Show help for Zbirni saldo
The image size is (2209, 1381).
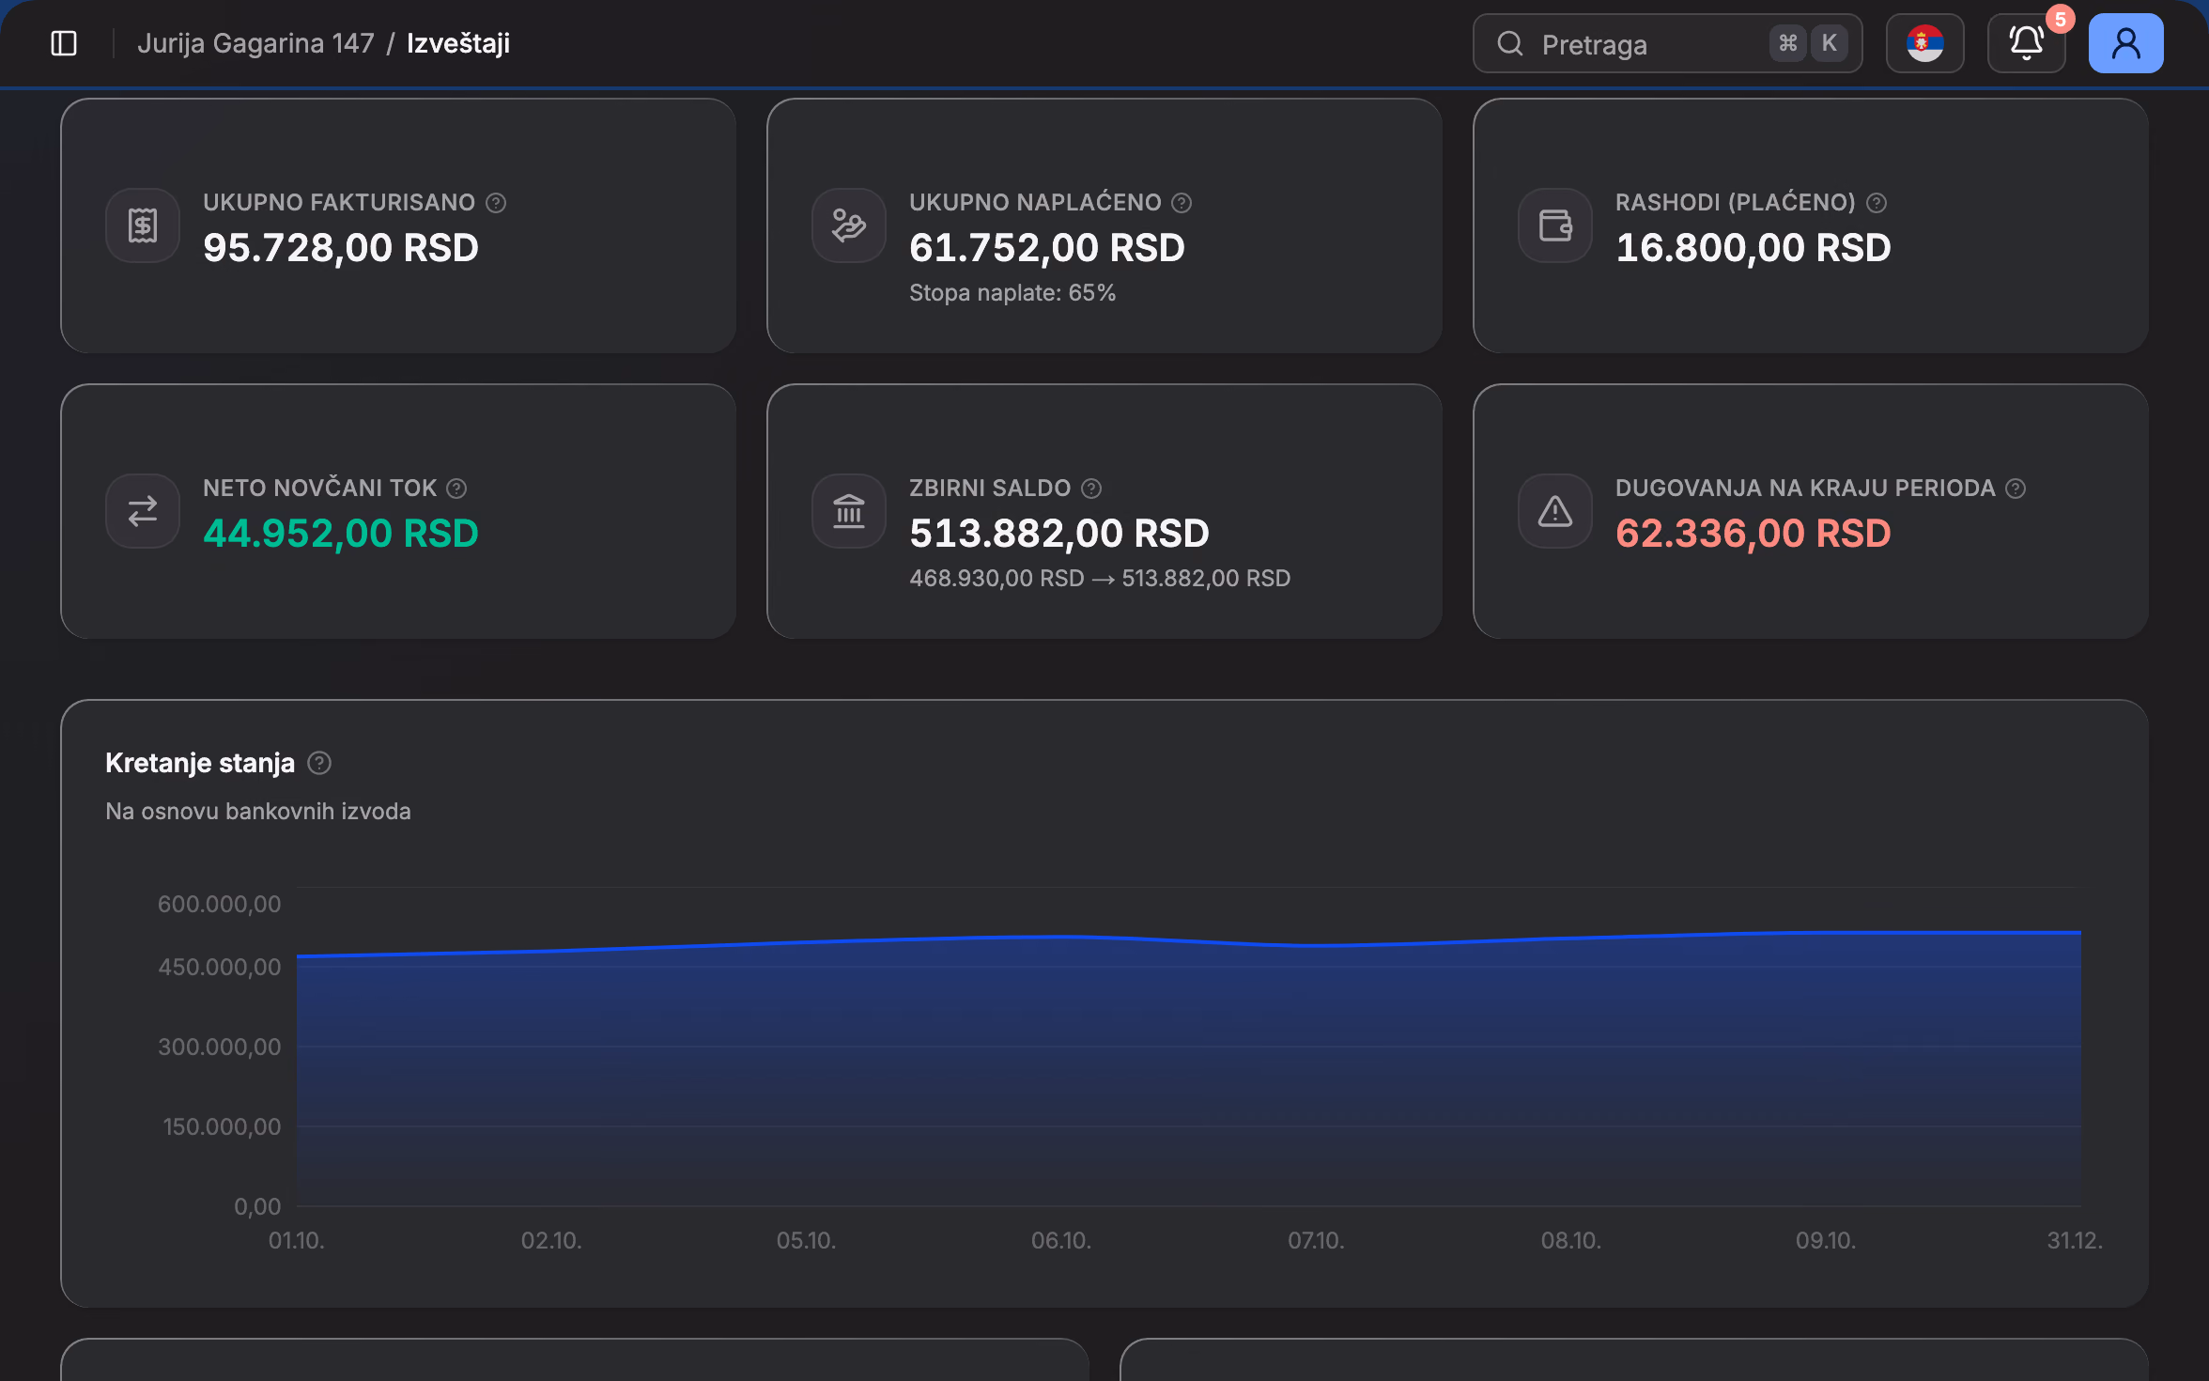tap(1091, 489)
